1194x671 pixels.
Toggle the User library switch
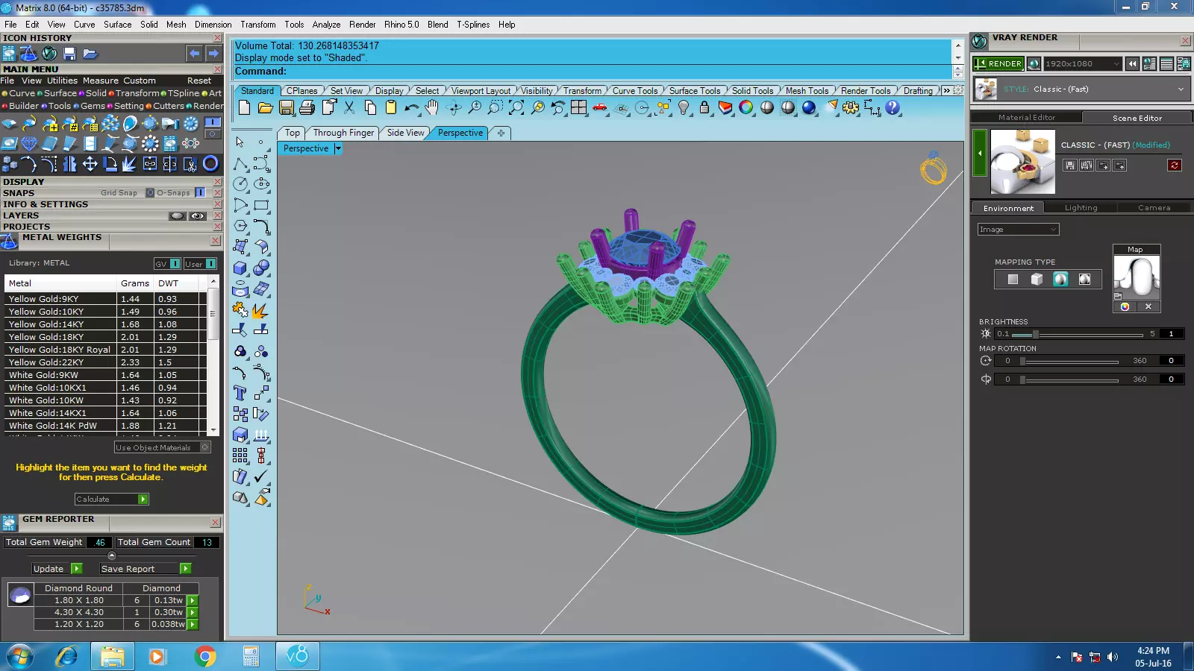pyautogui.click(x=211, y=264)
